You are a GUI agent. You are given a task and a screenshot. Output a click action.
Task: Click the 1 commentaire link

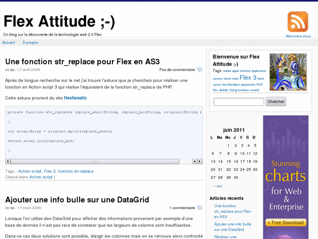(x=182, y=208)
